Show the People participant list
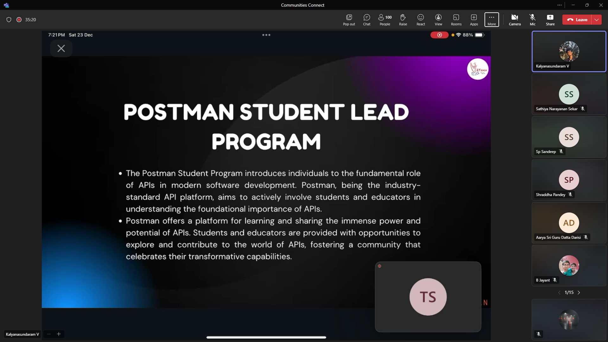Viewport: 608px width, 342px height. tap(385, 20)
